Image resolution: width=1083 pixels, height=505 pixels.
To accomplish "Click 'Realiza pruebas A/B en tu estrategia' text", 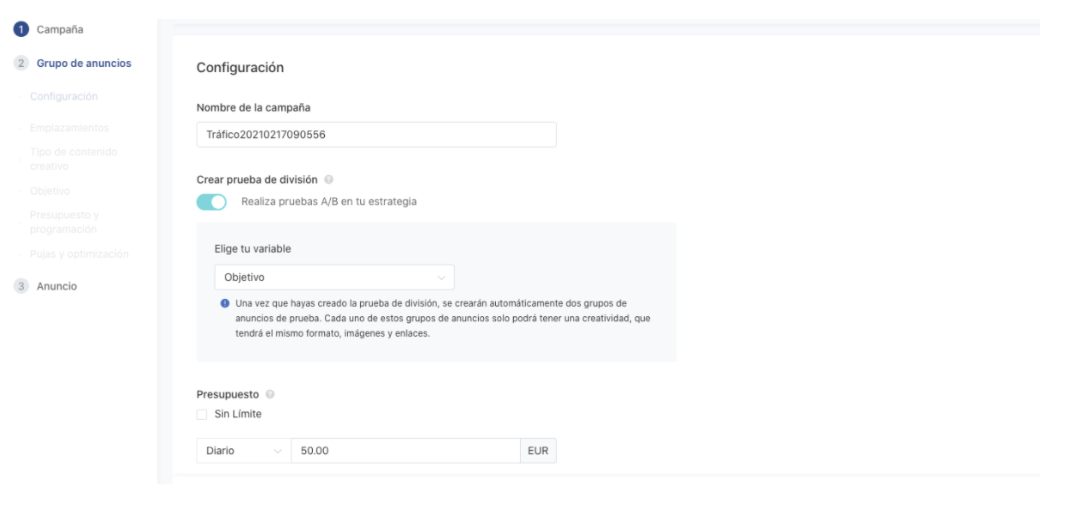I will coord(330,202).
